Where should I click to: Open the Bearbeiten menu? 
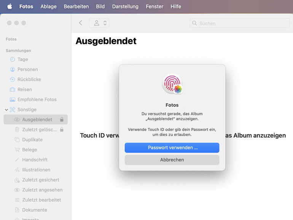click(76, 6)
